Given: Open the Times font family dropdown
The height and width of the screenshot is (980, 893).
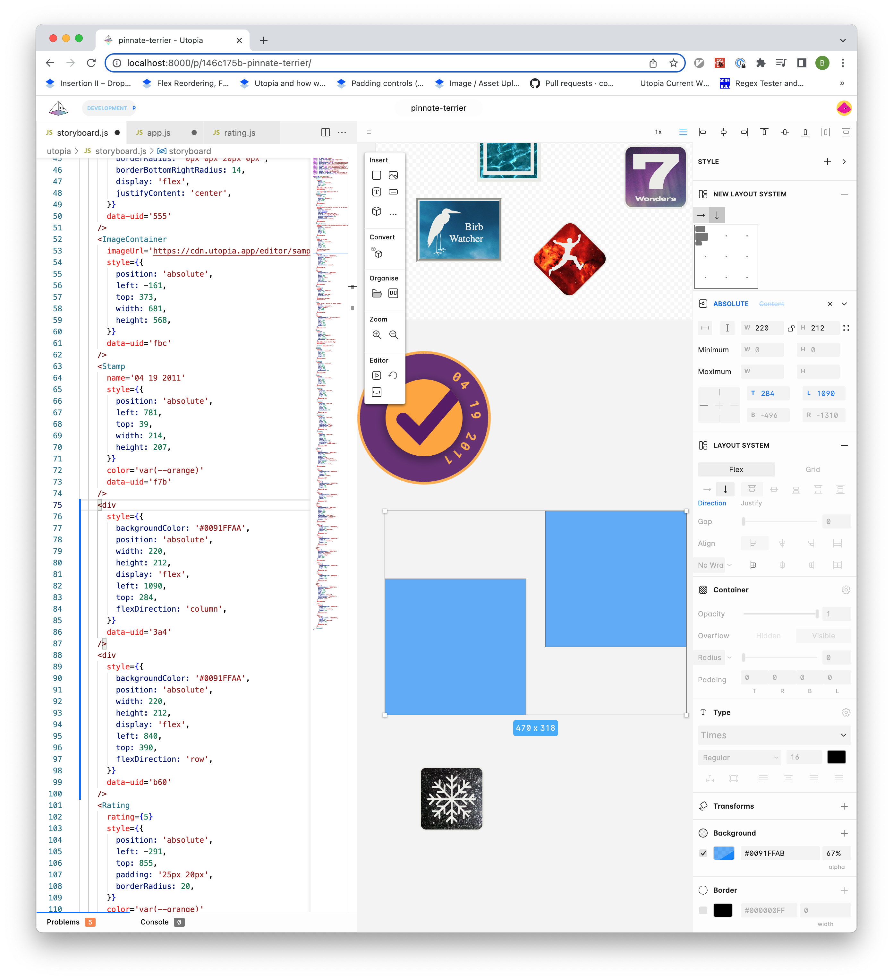Looking at the screenshot, I should 773,735.
